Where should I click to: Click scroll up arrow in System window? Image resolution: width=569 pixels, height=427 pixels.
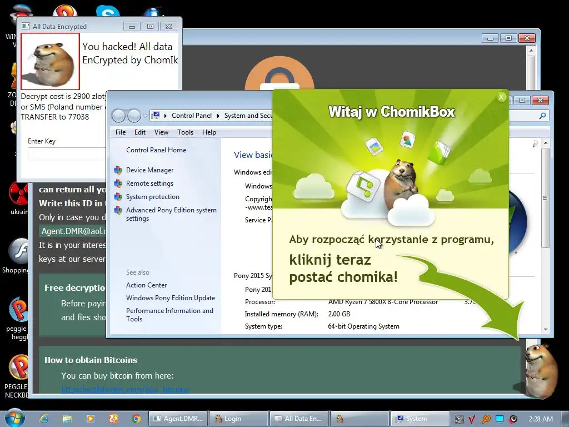tap(546, 143)
